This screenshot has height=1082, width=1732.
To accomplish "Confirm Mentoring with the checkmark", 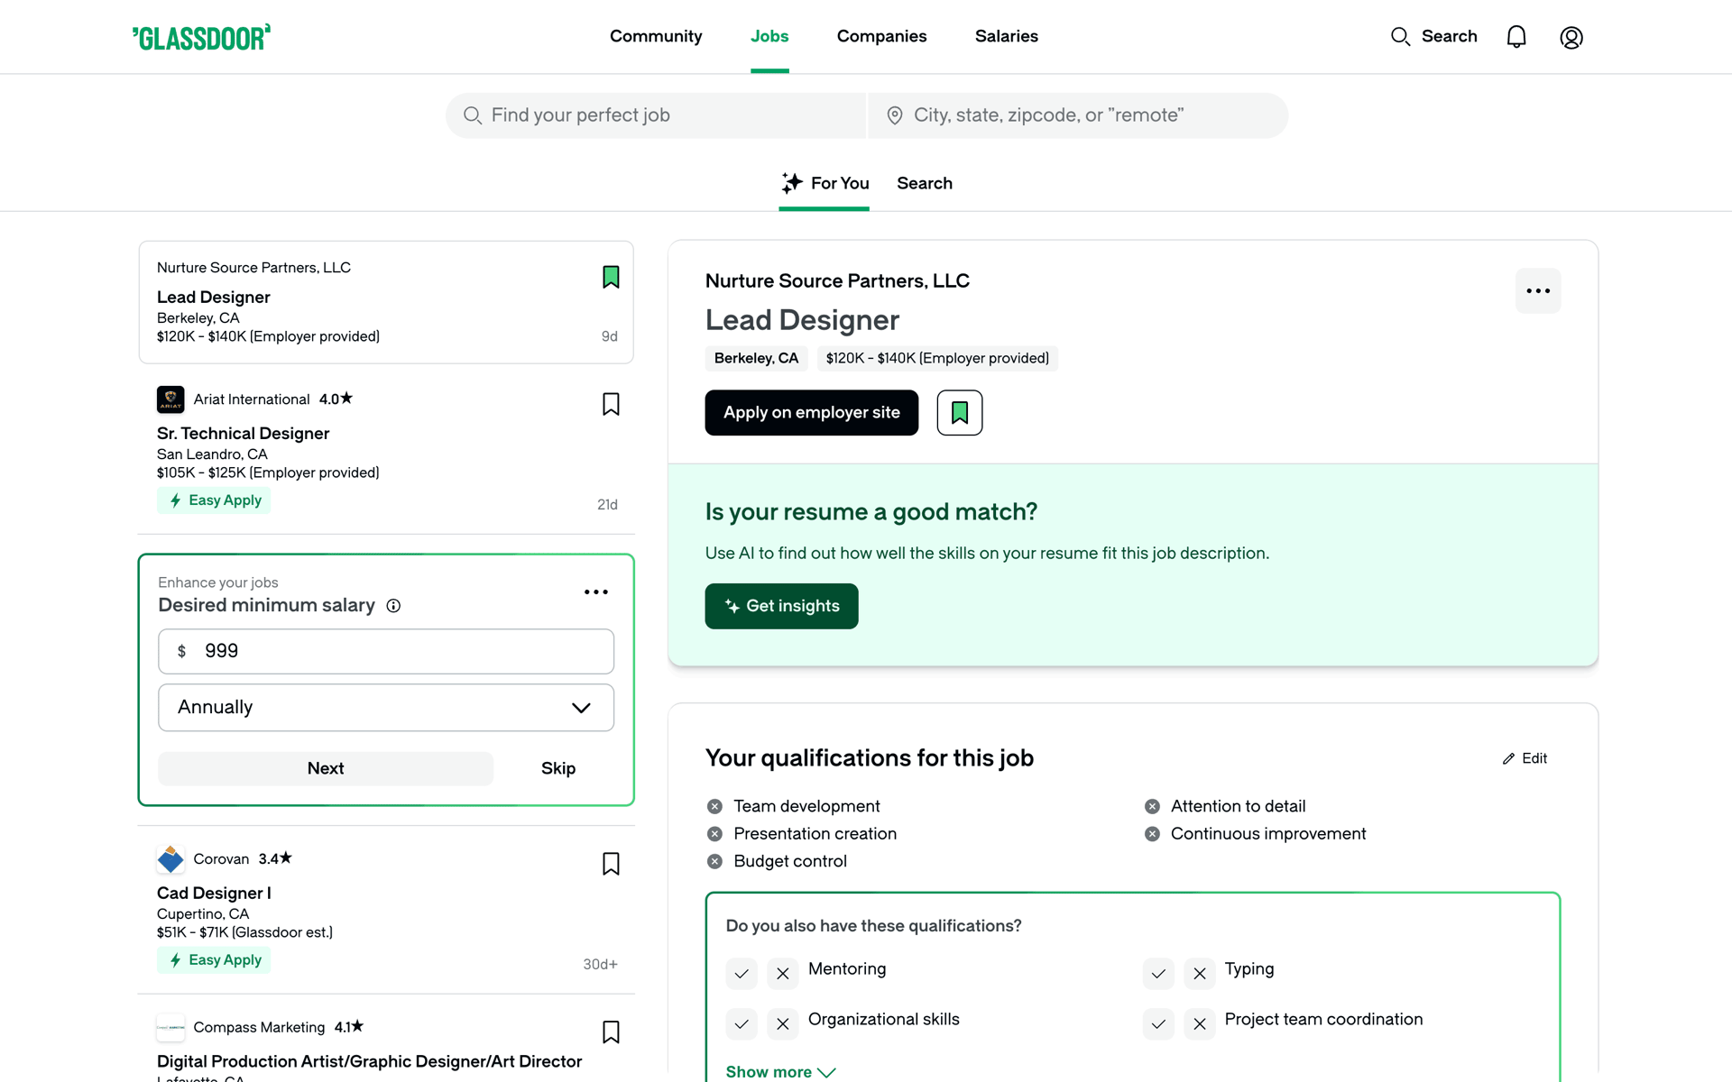I will [x=742, y=974].
